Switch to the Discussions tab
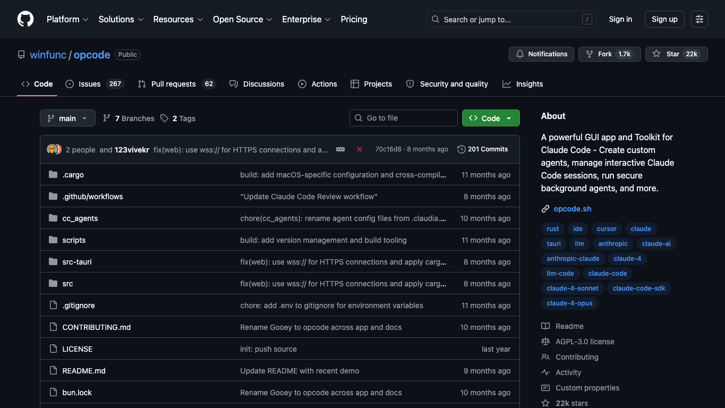The image size is (725, 408). [x=257, y=84]
